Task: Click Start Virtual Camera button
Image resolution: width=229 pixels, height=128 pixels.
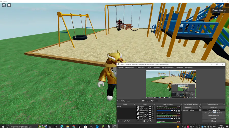Action: pyautogui.click(x=213, y=113)
